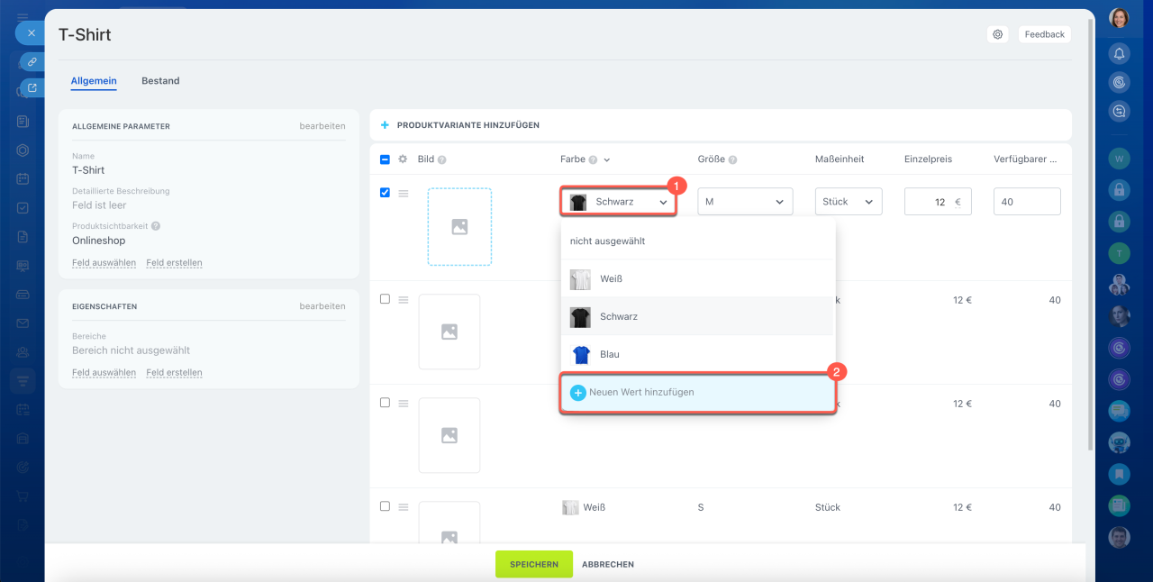Click Neuen Wert hinzufügen option
1153x582 pixels.
click(698, 393)
